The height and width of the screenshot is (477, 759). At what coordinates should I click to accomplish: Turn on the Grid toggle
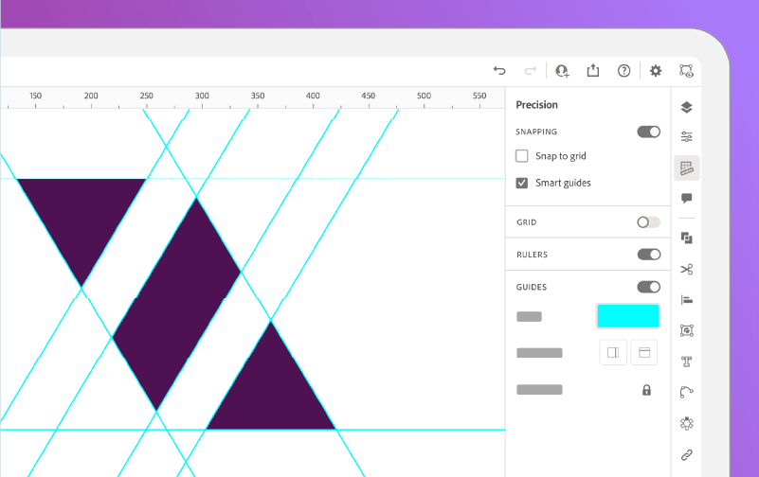[649, 222]
